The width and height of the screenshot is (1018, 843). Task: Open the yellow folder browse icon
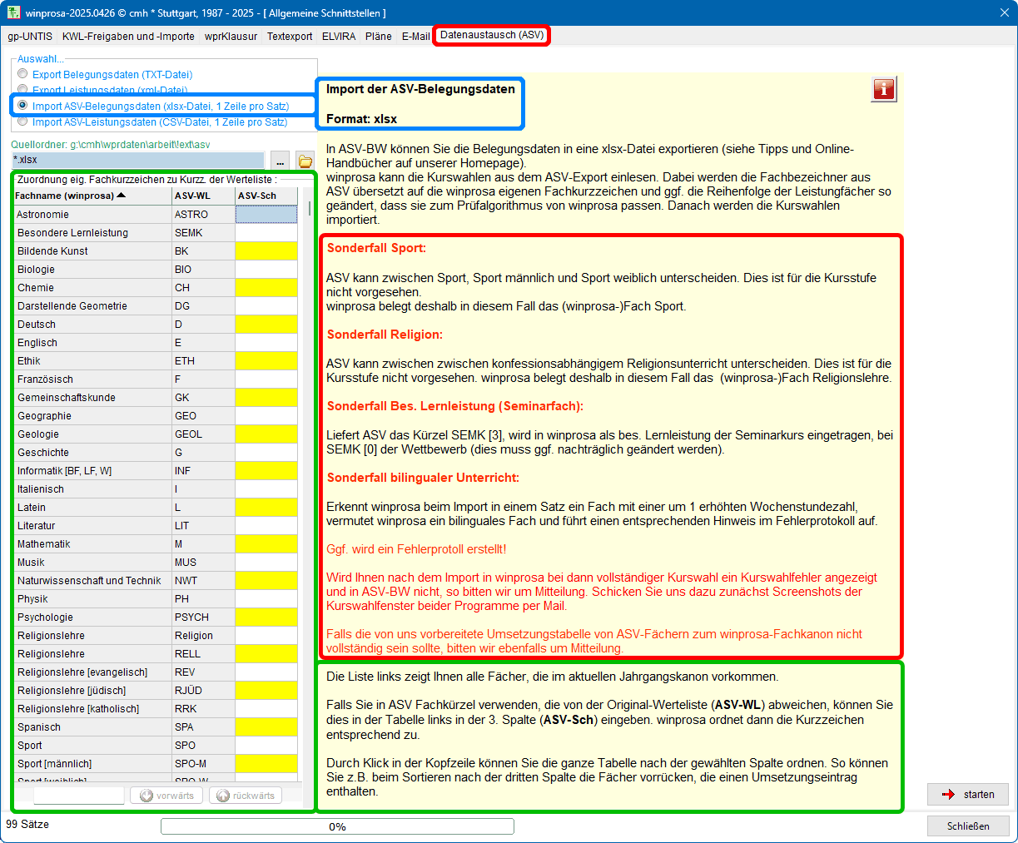pyautogui.click(x=305, y=161)
